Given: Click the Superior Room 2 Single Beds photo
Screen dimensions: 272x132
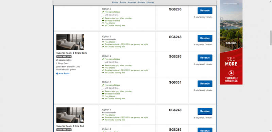Looking at the screenshot, I should click(x=70, y=42).
